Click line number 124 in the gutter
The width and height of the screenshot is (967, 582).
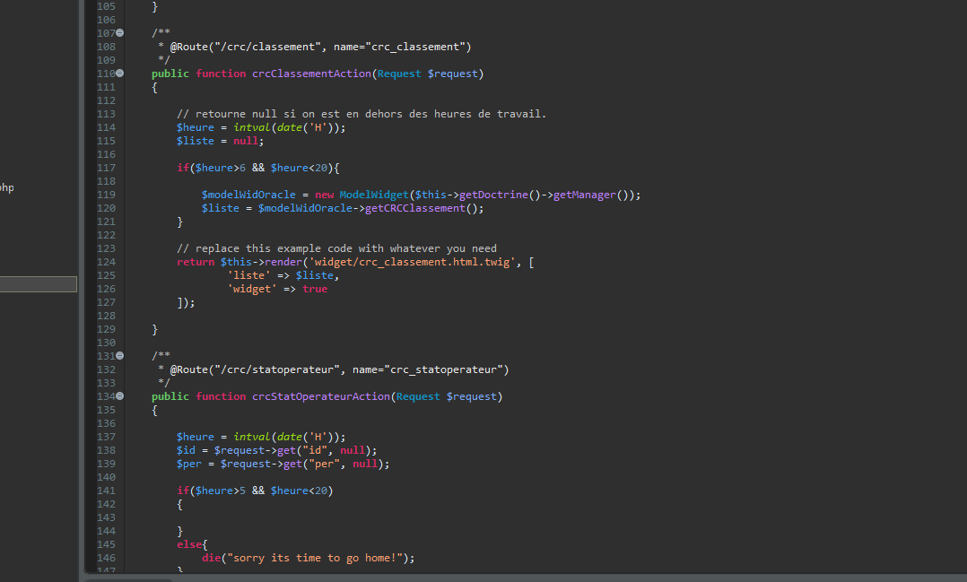105,262
